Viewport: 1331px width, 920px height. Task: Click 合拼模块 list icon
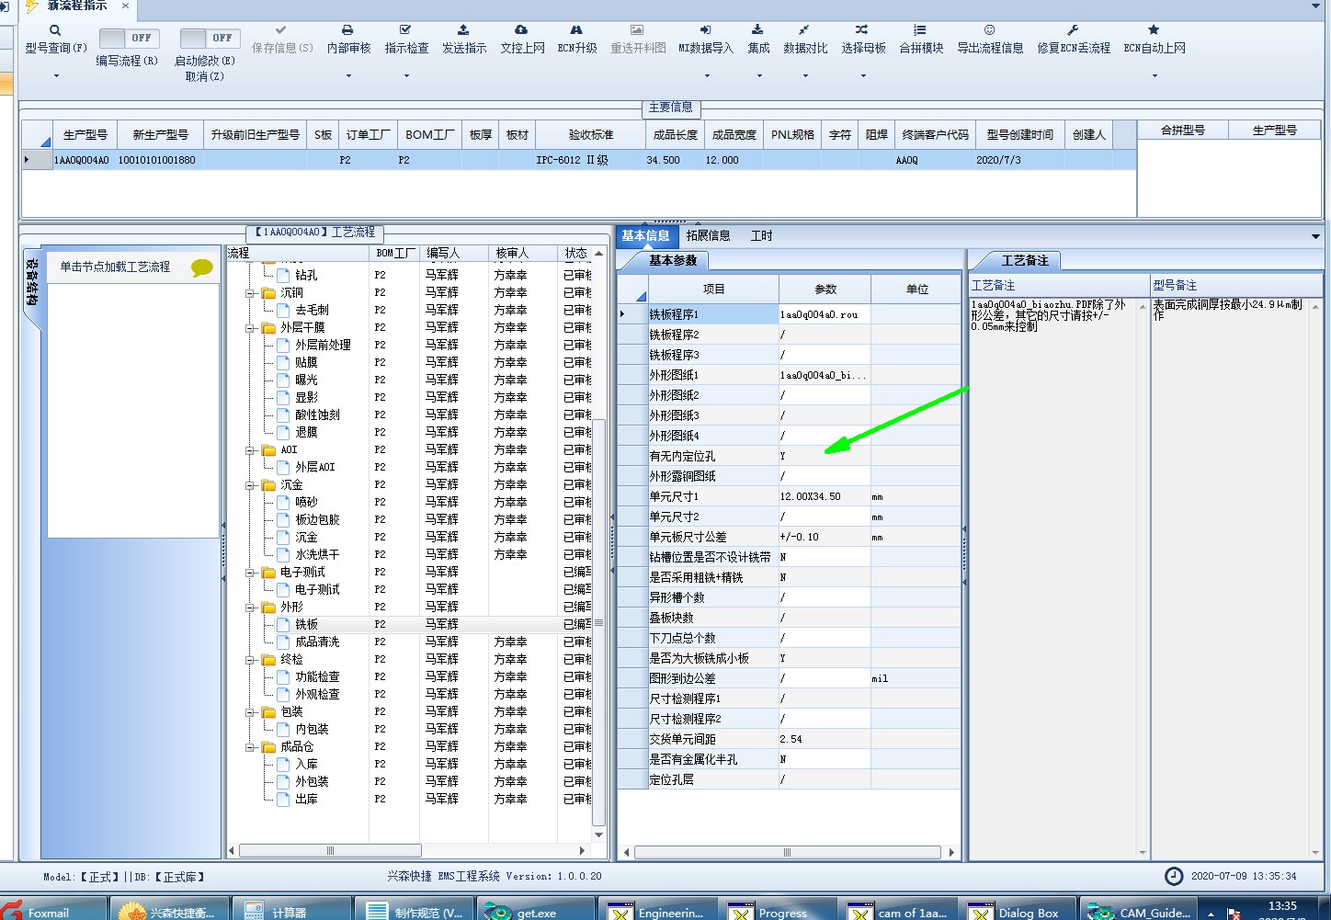coord(920,30)
